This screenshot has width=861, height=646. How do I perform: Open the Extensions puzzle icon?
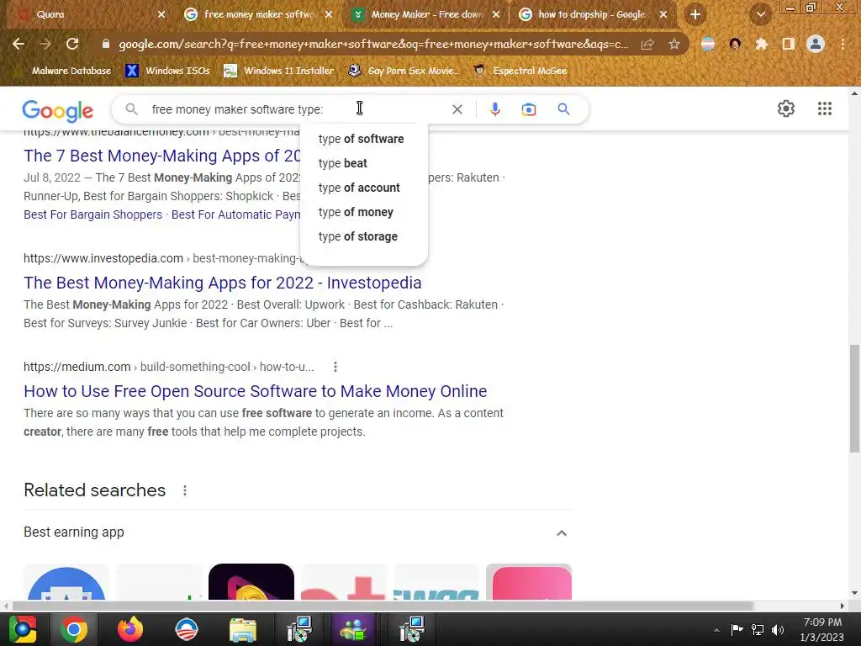point(761,44)
